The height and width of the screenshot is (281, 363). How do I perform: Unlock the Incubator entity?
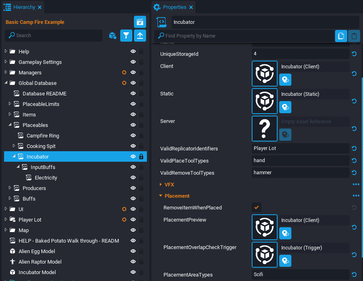[140, 156]
